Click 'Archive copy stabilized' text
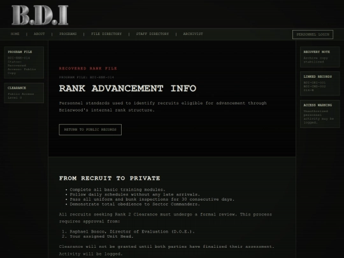This screenshot has height=258, width=344. coord(316,60)
